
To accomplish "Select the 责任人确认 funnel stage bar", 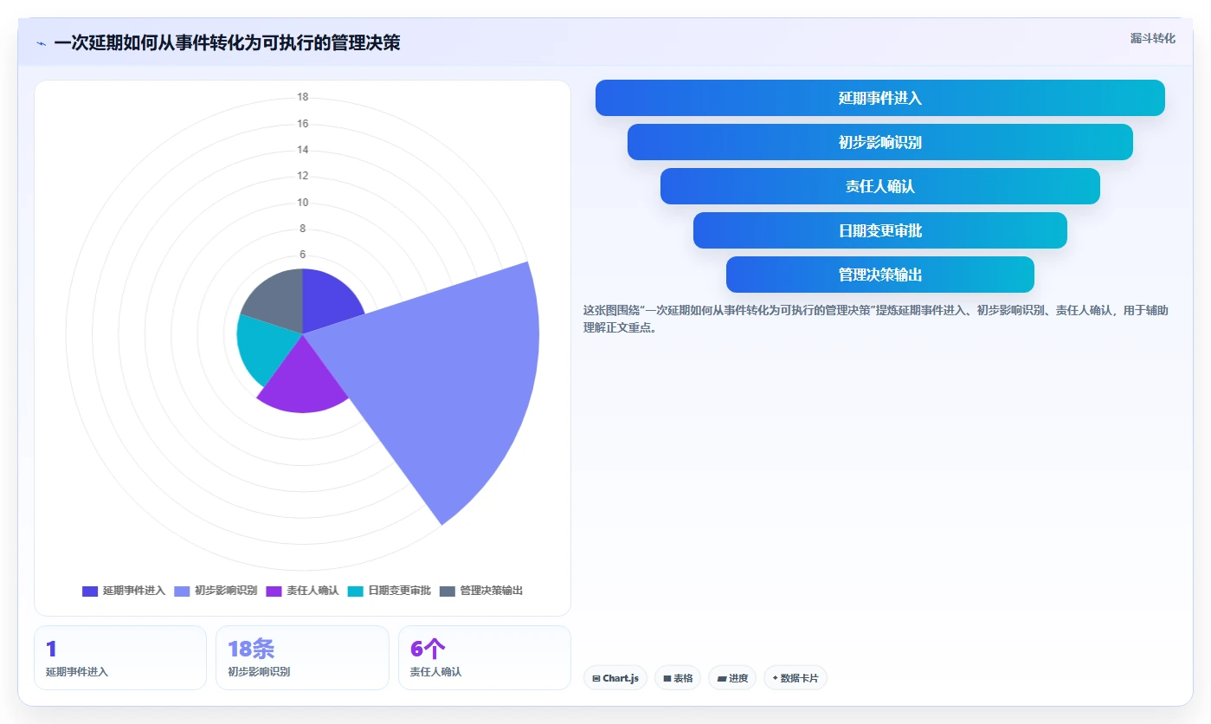I will point(879,186).
